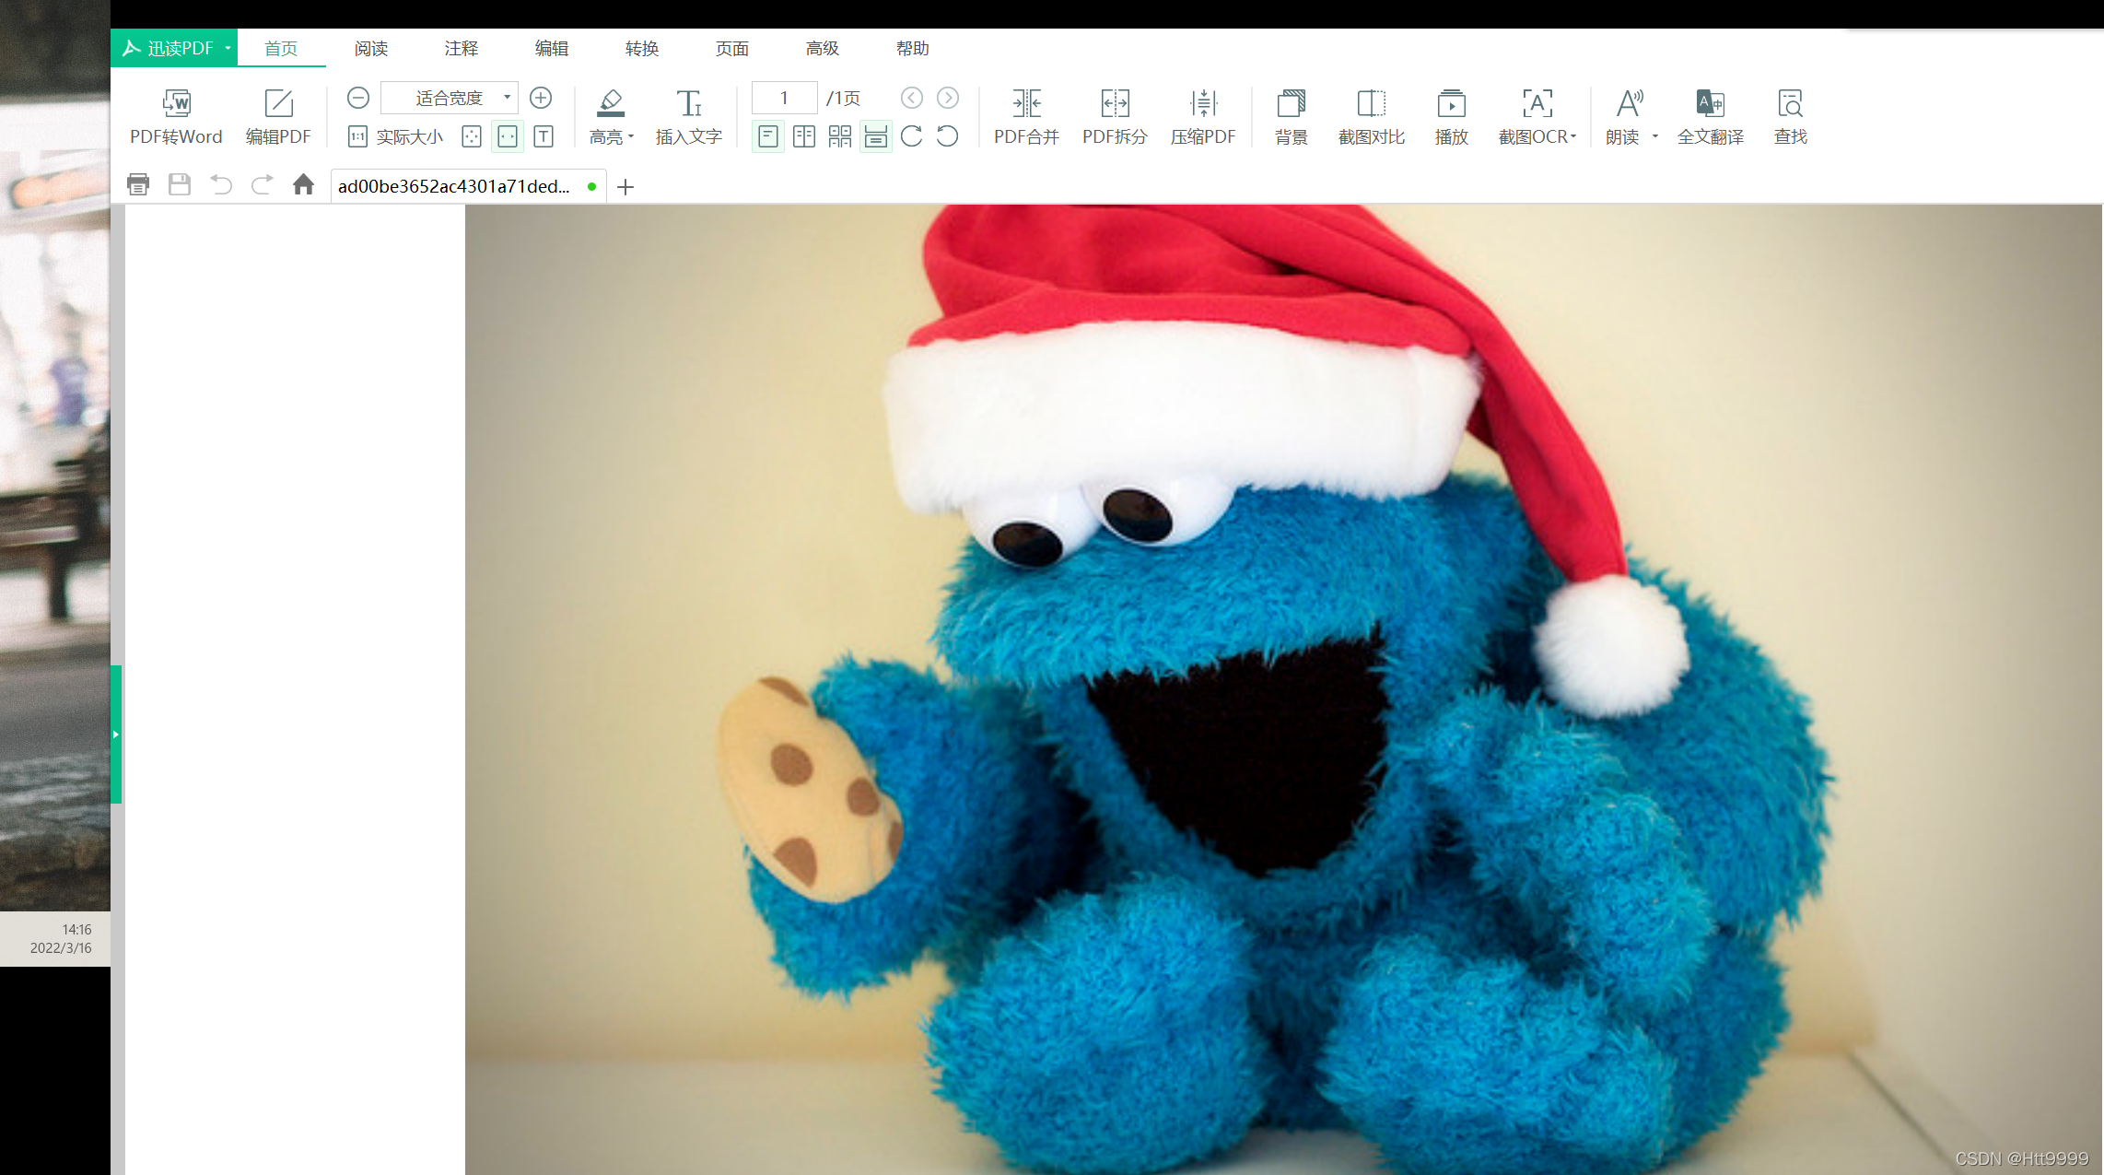Click the page number input field
The height and width of the screenshot is (1175, 2104).
784,98
